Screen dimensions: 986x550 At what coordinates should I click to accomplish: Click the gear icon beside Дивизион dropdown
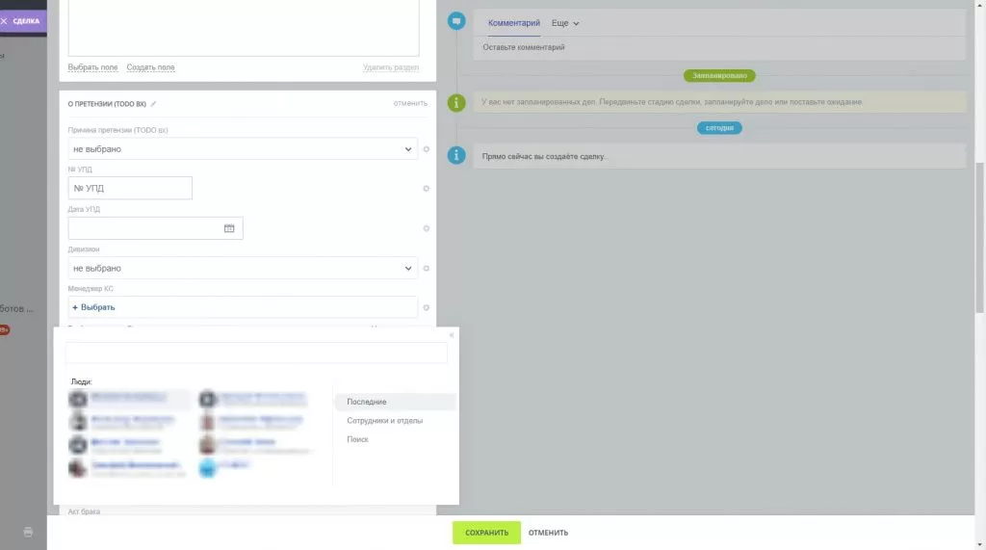pos(426,269)
